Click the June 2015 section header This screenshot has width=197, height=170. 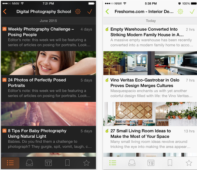point(48,21)
